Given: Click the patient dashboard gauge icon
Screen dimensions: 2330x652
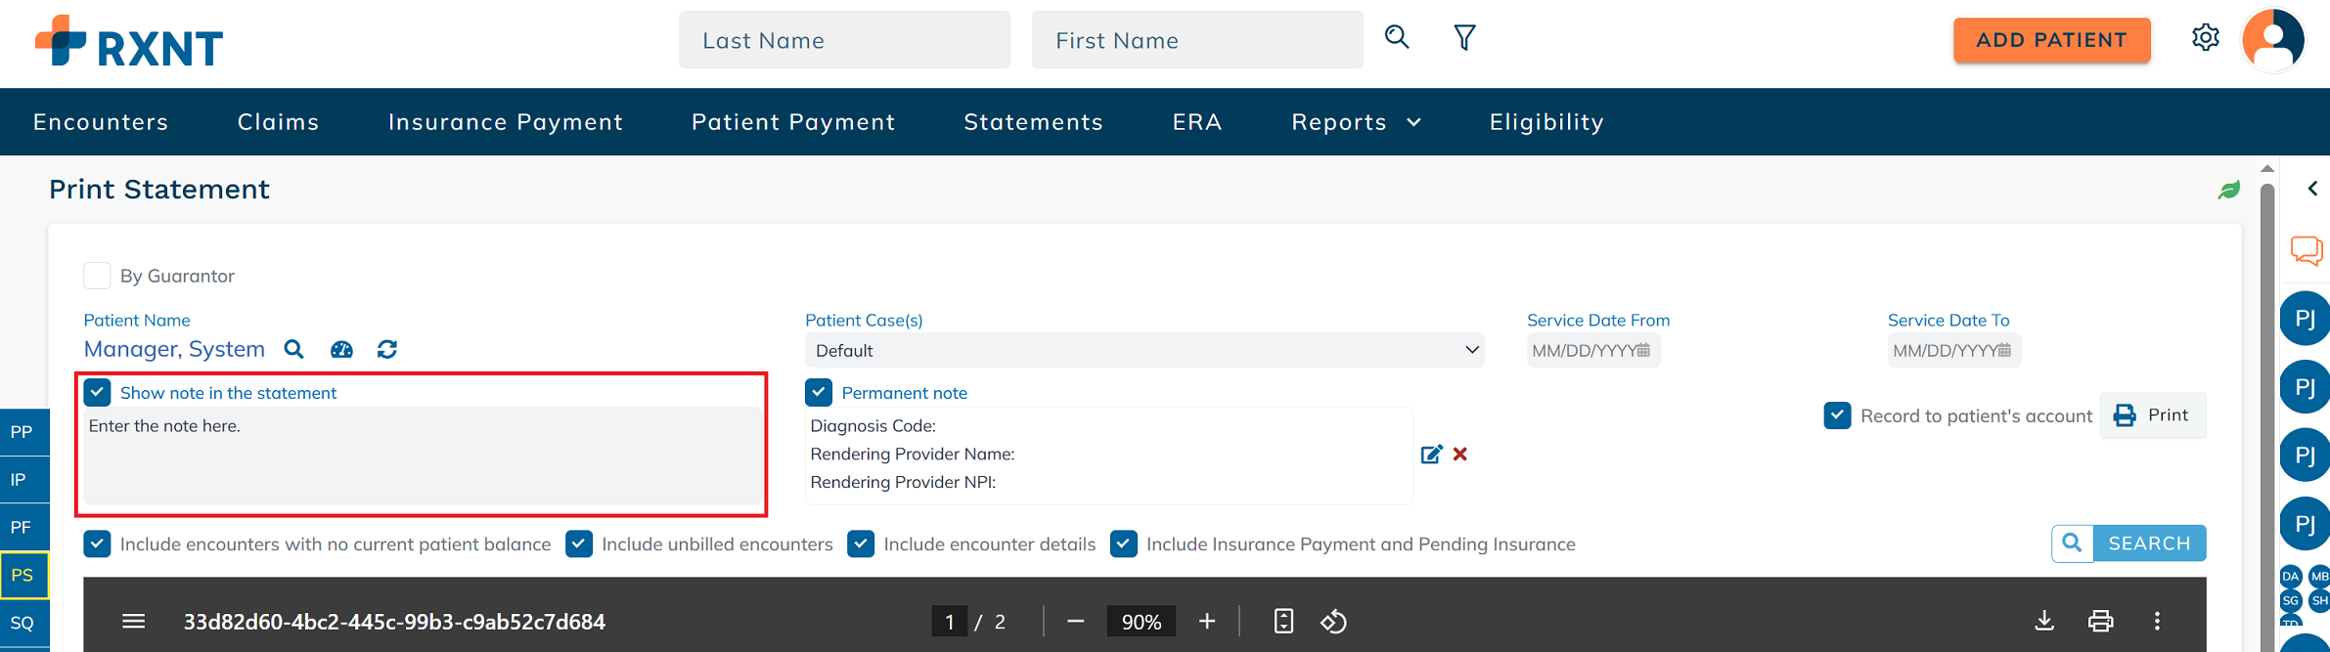Looking at the screenshot, I should pyautogui.click(x=341, y=350).
